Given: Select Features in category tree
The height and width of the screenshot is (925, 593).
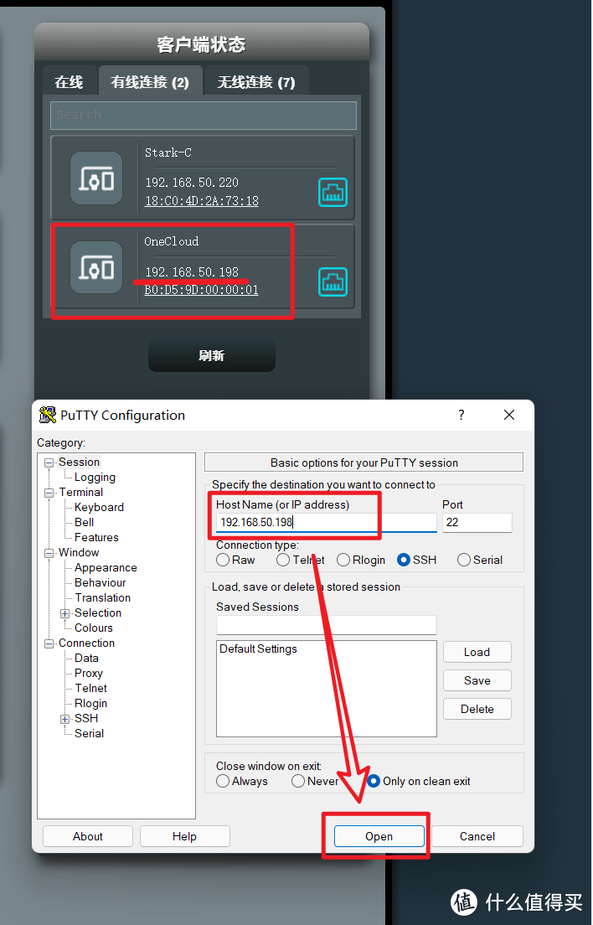Looking at the screenshot, I should 96,537.
